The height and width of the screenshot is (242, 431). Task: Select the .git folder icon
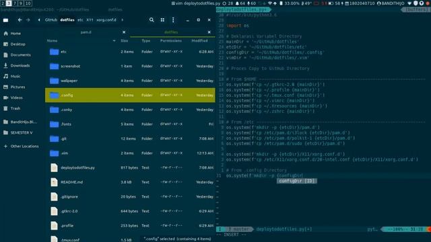(54, 139)
